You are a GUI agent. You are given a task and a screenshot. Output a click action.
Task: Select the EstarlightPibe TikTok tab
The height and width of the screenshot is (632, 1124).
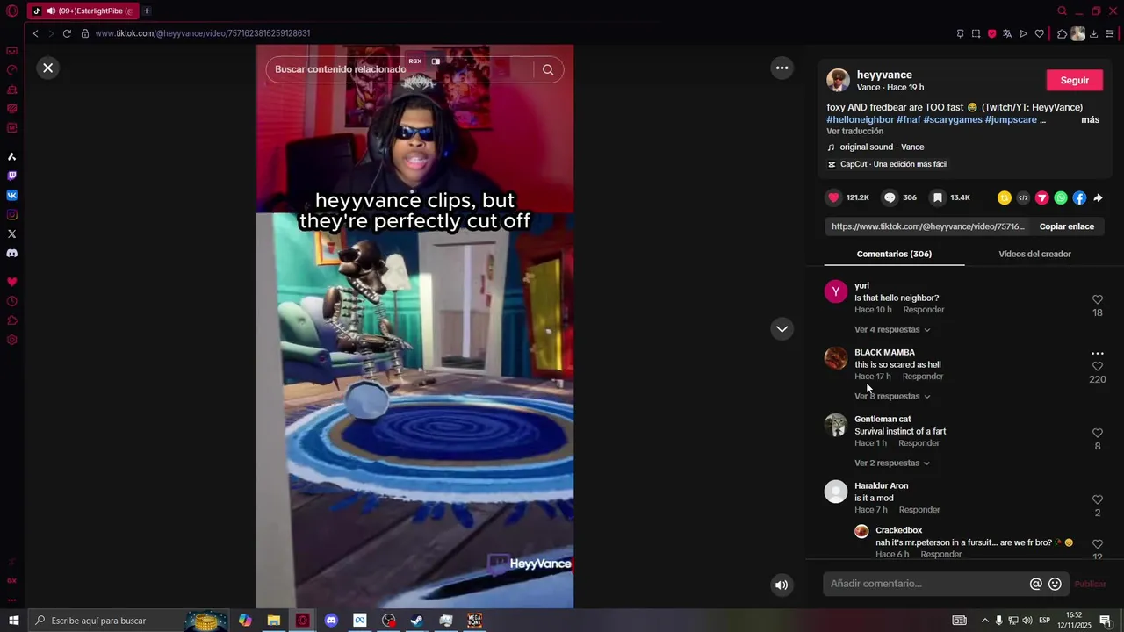click(x=83, y=11)
